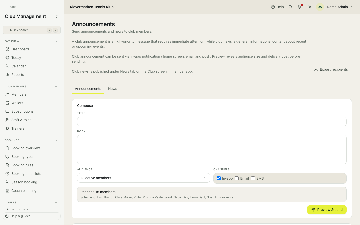Click the Coach planning icon

click(7, 191)
